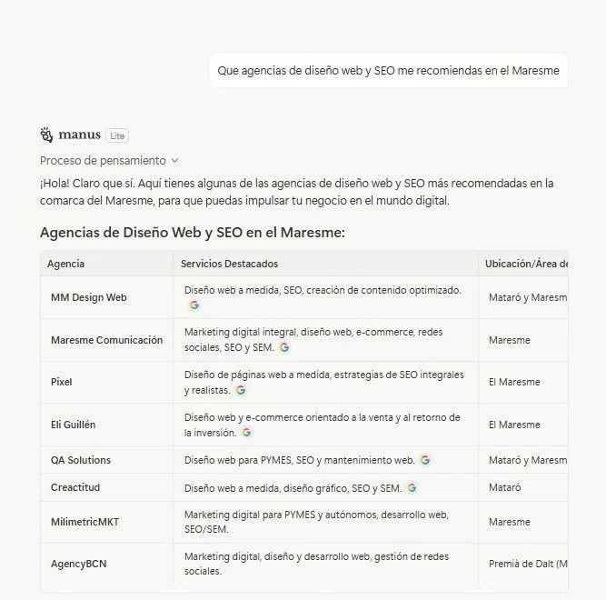Select the MM Design Web agency name
The height and width of the screenshot is (600, 606).
coord(89,297)
